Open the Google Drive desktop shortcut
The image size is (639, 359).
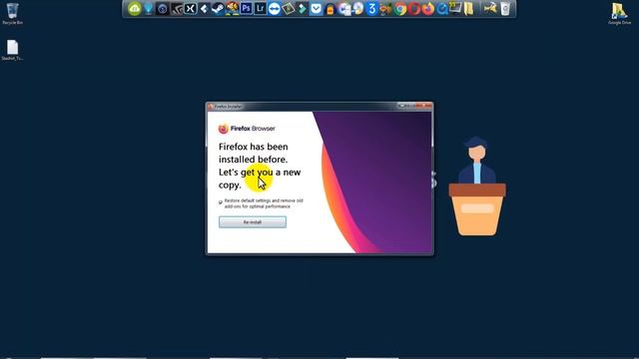(x=619, y=13)
